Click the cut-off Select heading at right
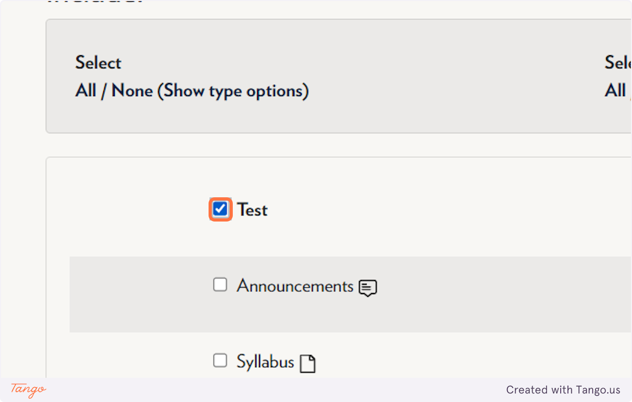The height and width of the screenshot is (402, 632). tap(618, 63)
